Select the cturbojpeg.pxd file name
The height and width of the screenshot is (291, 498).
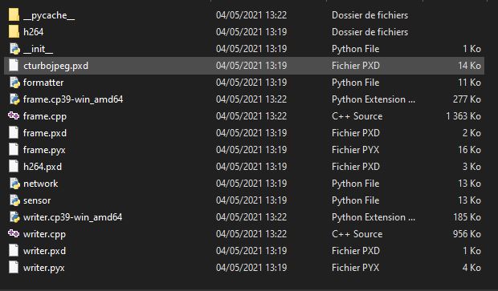point(55,66)
